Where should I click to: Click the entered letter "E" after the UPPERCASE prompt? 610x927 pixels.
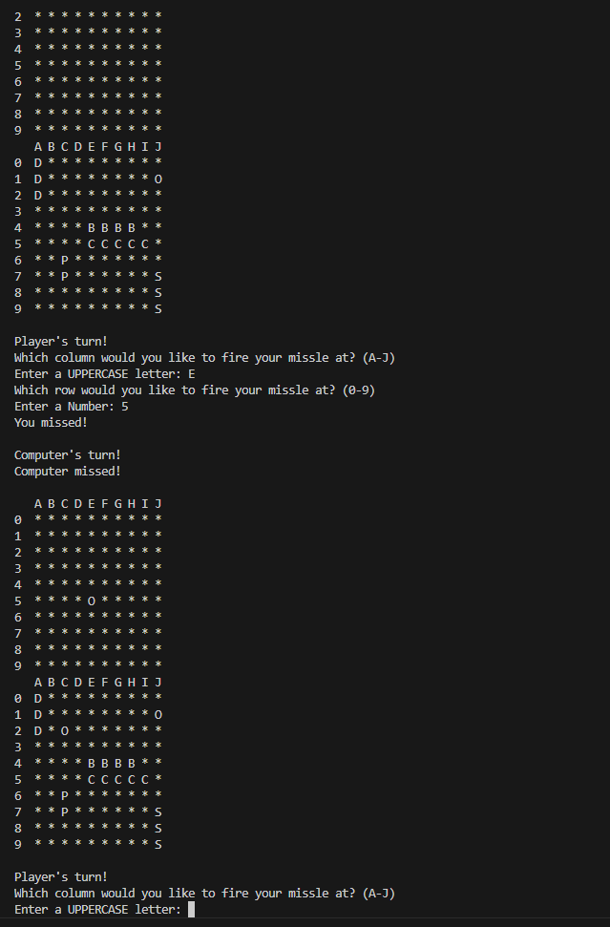(x=192, y=374)
